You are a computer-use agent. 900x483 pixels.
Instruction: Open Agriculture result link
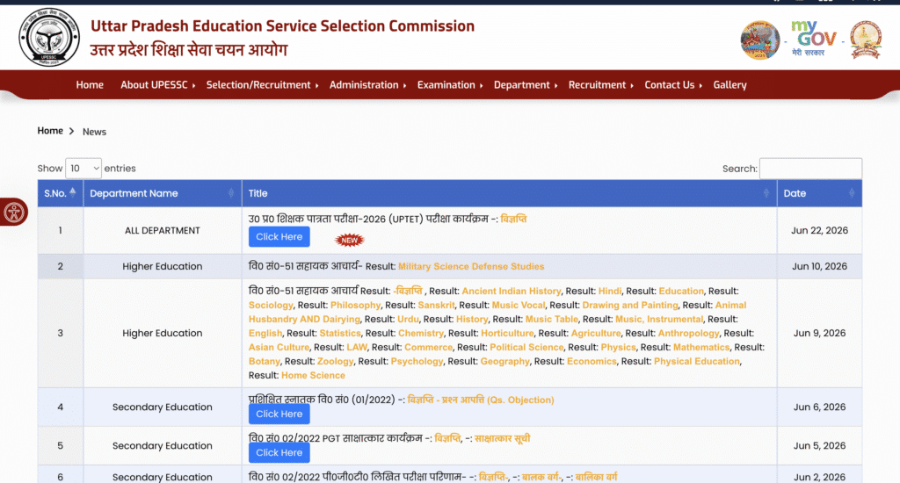click(x=596, y=334)
